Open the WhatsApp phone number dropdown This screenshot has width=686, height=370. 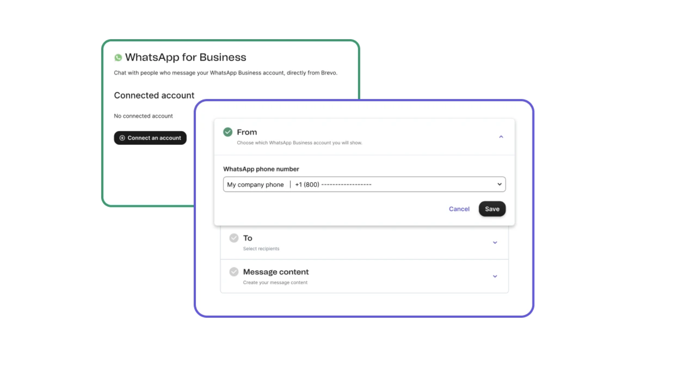pyautogui.click(x=364, y=184)
